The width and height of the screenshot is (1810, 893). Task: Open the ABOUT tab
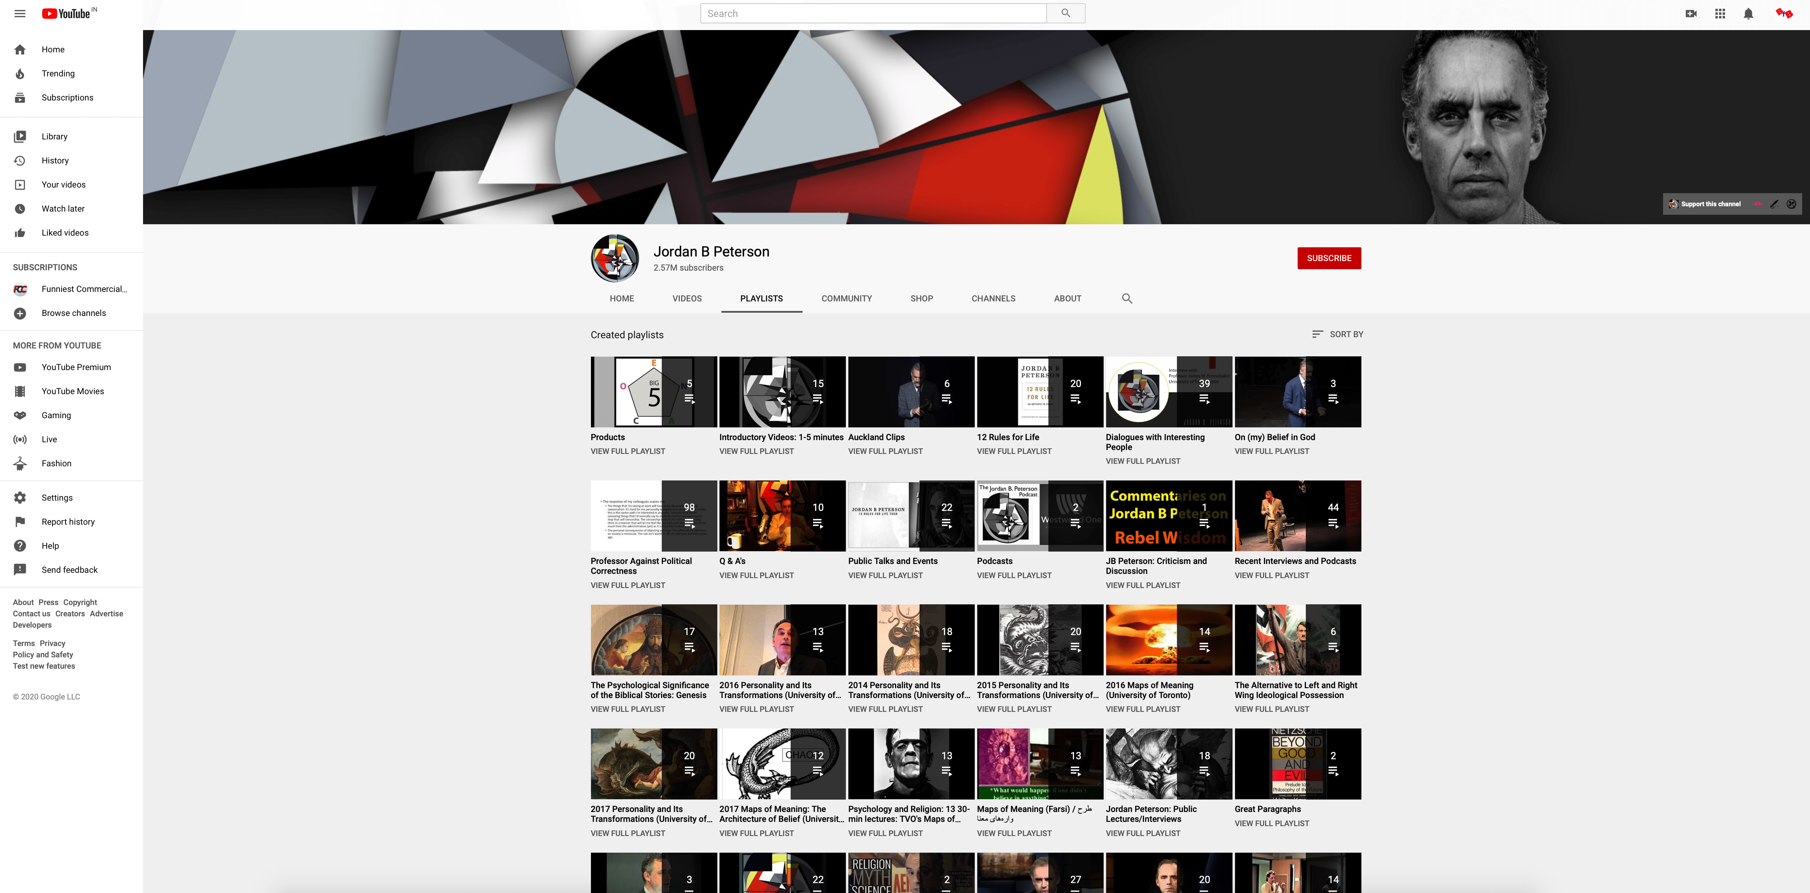tap(1067, 298)
